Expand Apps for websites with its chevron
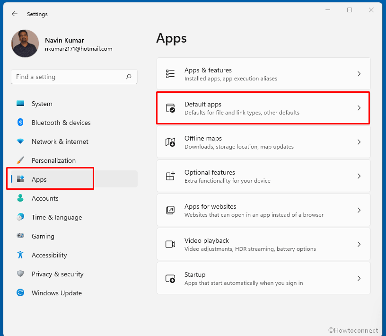The height and width of the screenshot is (336, 386). click(x=359, y=210)
